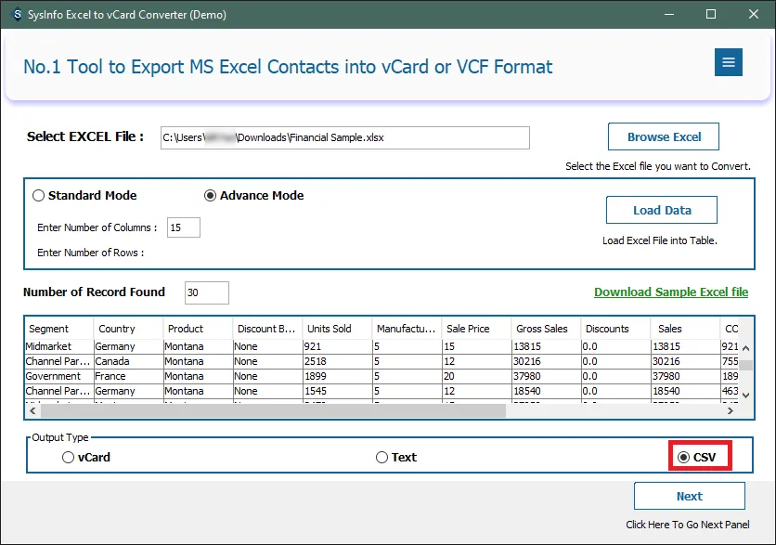Open the hamburger menu icon
The width and height of the screenshot is (776, 545).
point(728,62)
